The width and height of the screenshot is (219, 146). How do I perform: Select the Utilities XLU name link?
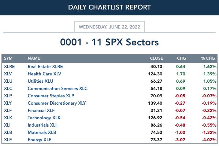tap(40, 81)
